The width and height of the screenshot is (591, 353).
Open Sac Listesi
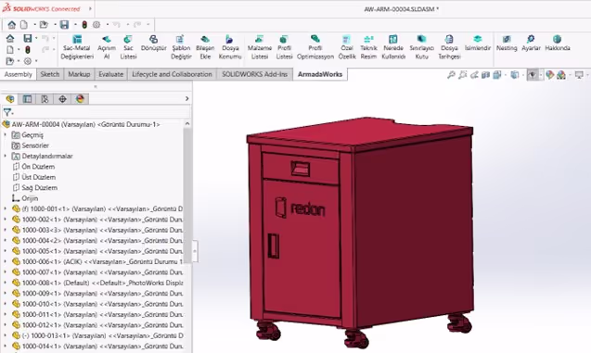click(x=128, y=47)
